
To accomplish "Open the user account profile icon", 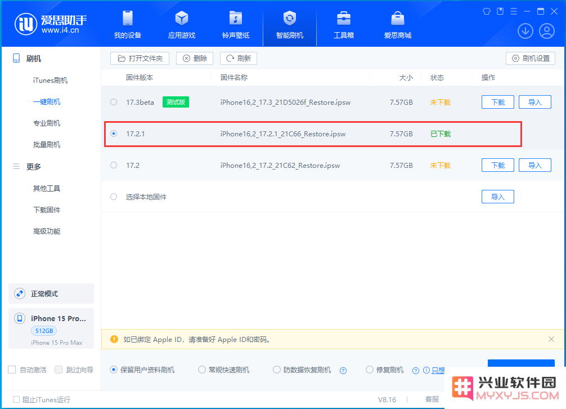I will tap(547, 31).
